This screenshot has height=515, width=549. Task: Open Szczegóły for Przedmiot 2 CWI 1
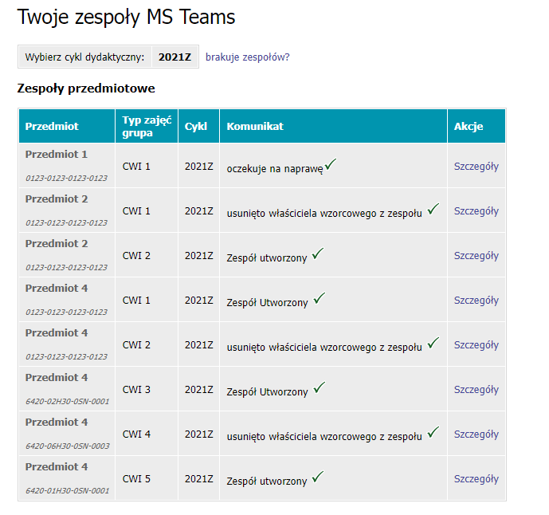(476, 211)
